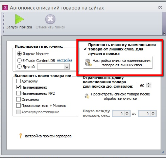
Task: Click the CC application icon in title bar
Action: tap(5, 7)
